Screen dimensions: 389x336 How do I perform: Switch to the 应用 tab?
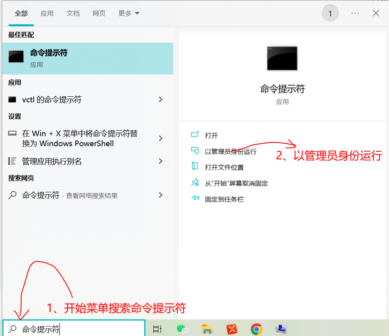47,14
